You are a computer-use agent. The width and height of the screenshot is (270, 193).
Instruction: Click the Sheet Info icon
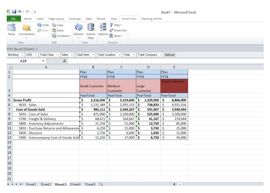(x=111, y=30)
